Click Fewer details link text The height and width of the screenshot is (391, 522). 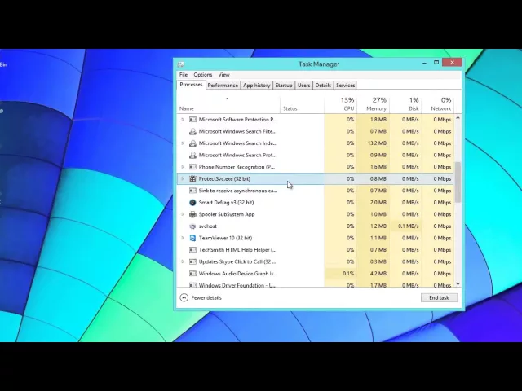[206, 297]
